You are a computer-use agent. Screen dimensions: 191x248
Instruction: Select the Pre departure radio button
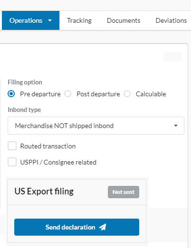point(11,94)
